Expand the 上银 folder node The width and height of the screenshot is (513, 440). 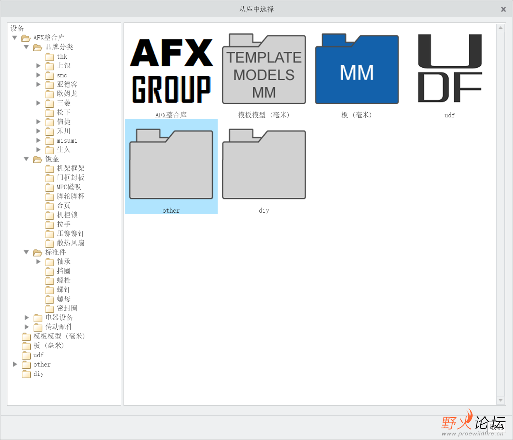click(x=38, y=66)
